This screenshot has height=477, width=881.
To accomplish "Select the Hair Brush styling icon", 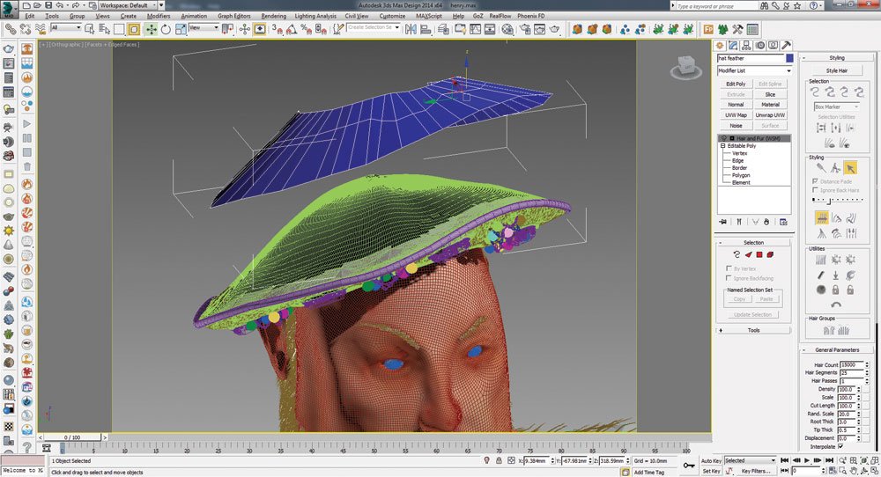I will (x=821, y=168).
